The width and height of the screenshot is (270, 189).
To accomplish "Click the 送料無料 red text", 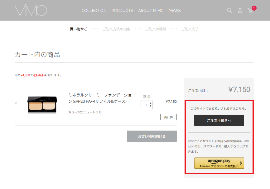I will click(x=39, y=75).
